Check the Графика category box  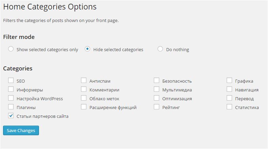229,81
